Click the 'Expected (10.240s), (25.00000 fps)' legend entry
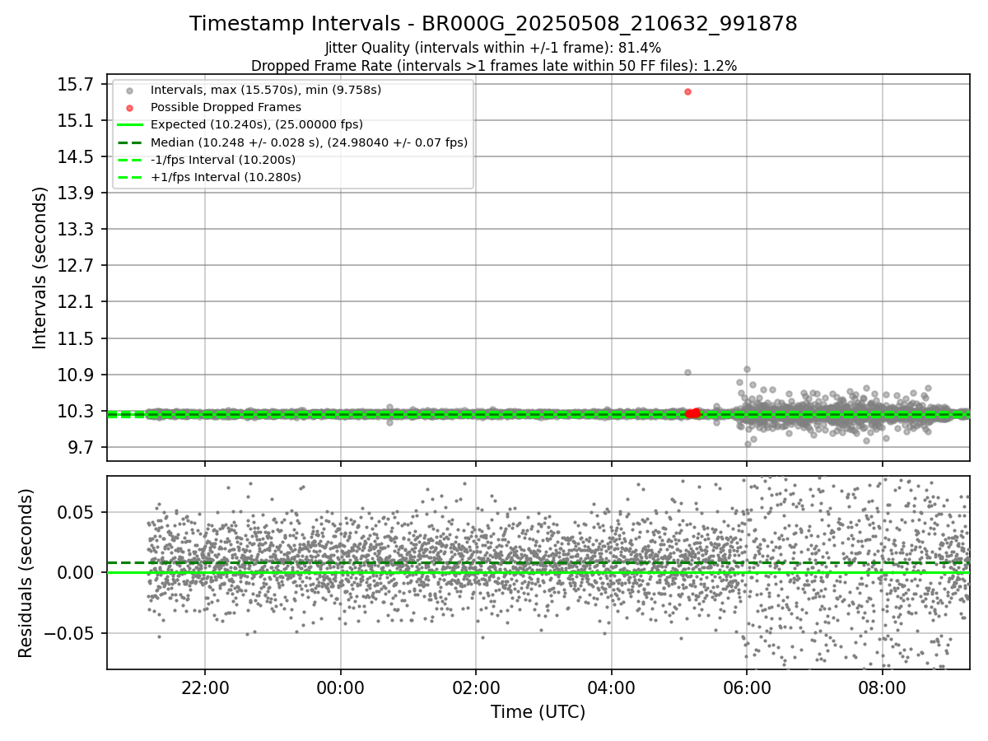The width and height of the screenshot is (988, 741). (257, 124)
